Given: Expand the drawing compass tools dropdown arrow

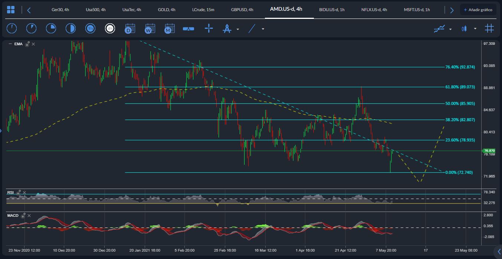Looking at the screenshot, I should (x=238, y=29).
